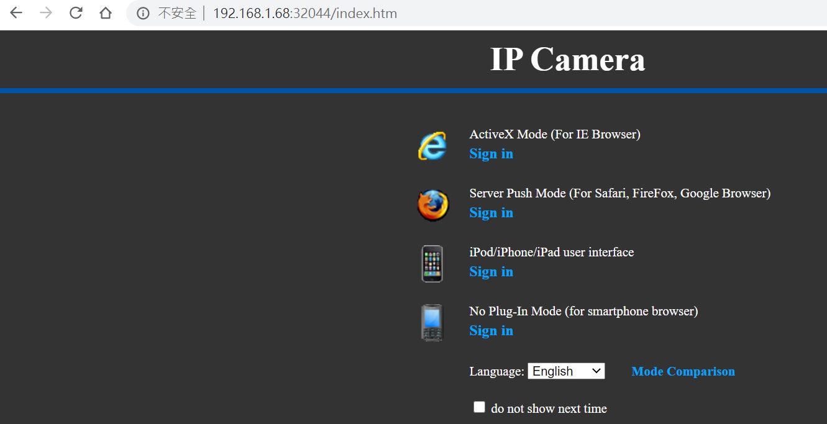Go back with the browser back arrow
This screenshot has height=424, width=827.
coord(16,13)
